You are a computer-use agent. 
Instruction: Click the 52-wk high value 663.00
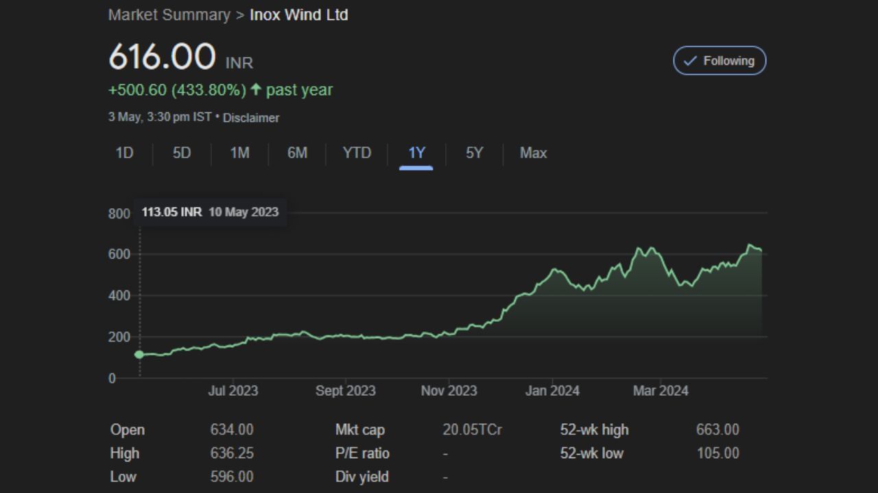[x=717, y=430]
